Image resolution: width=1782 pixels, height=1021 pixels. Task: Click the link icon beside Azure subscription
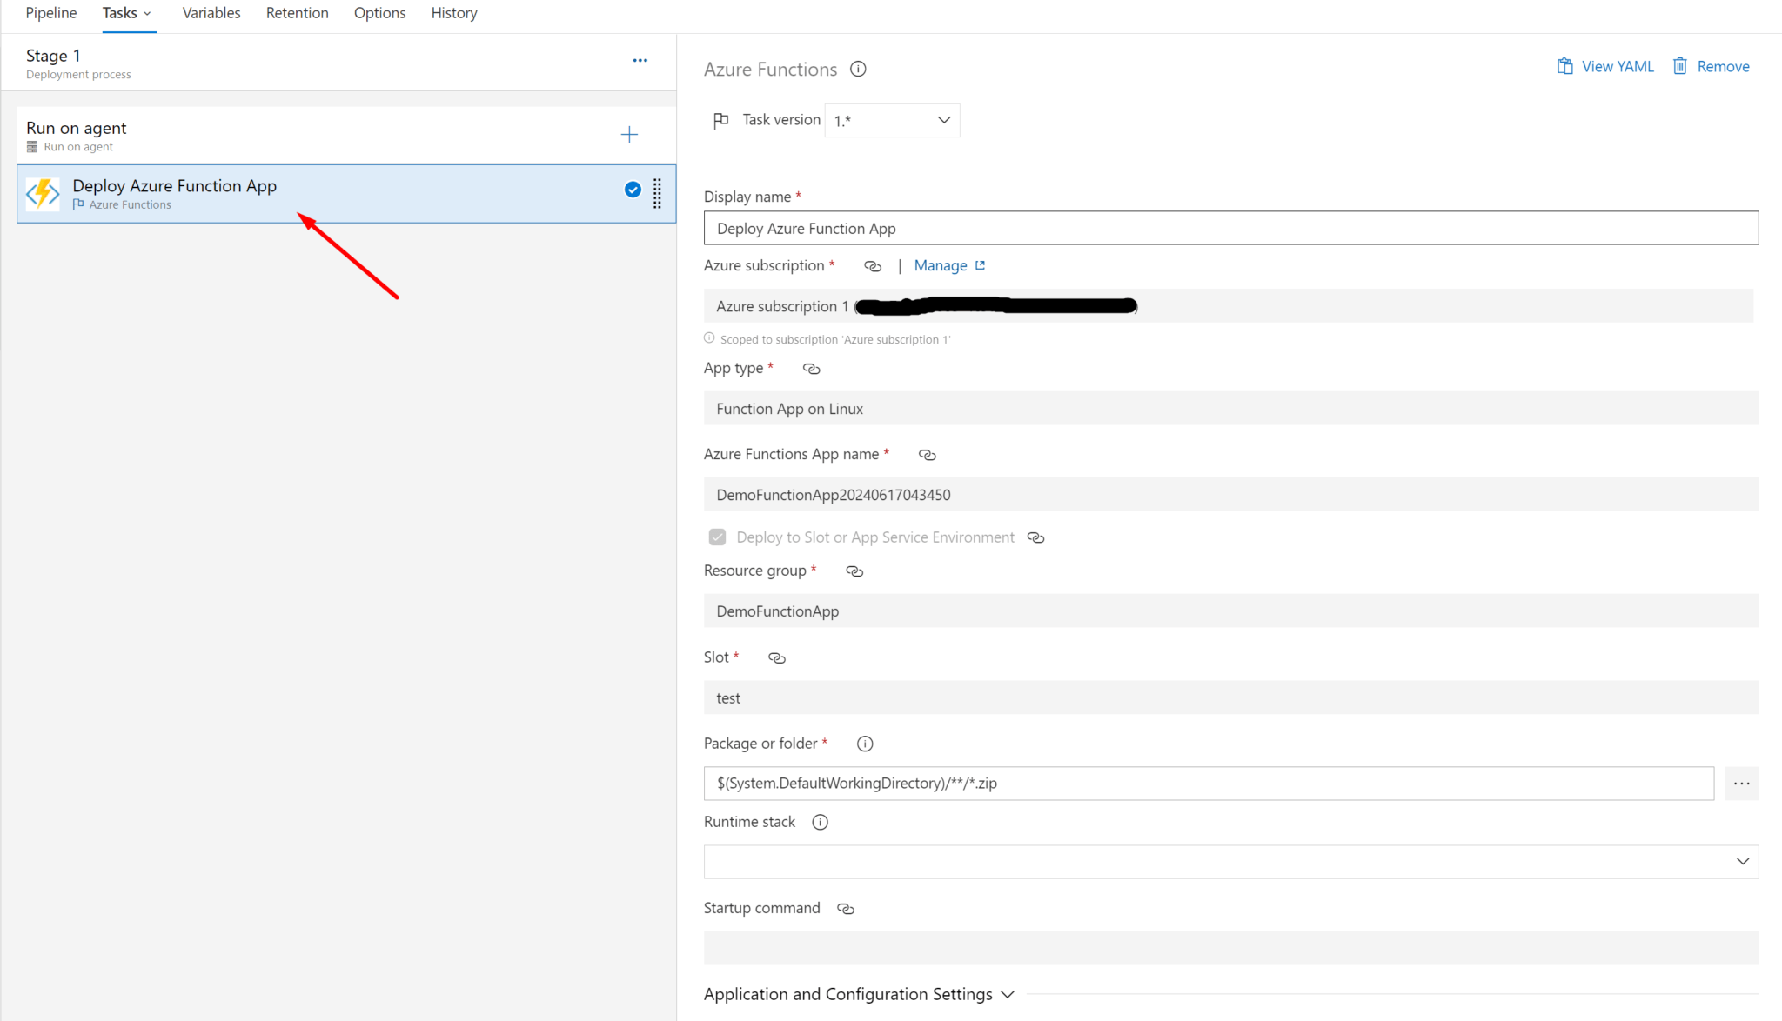click(873, 266)
